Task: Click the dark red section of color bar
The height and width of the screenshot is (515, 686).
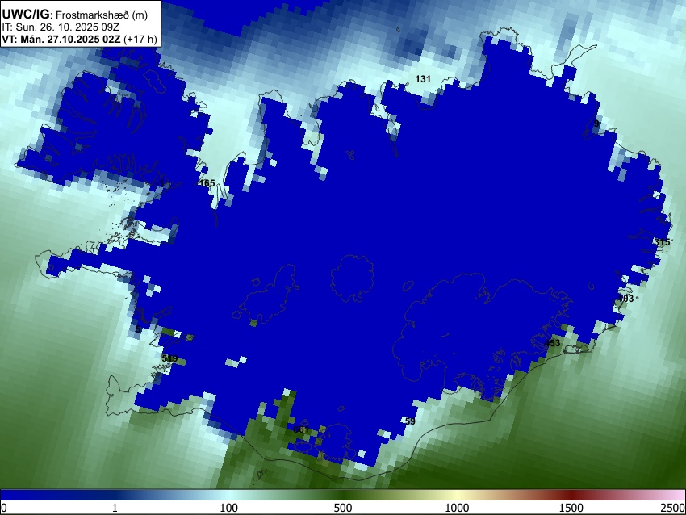Action: pos(571,496)
